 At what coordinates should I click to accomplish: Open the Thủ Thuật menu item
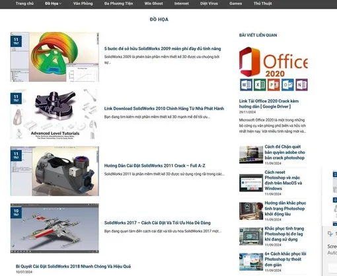[262, 3]
